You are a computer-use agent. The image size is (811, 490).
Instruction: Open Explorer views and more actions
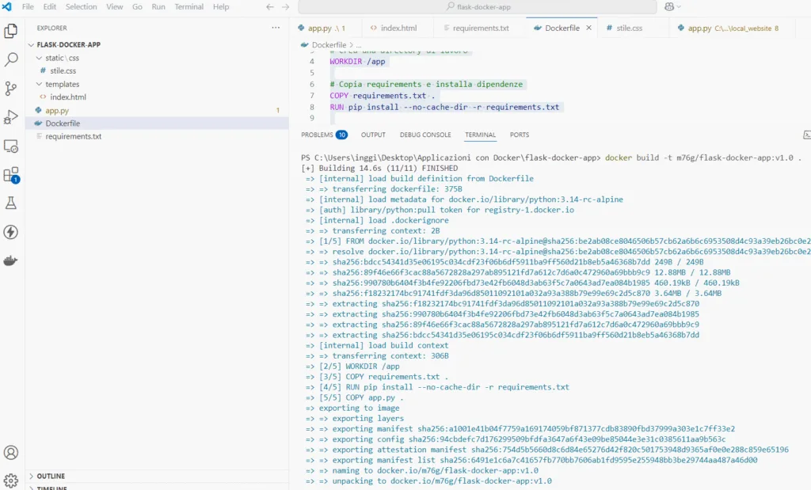pyautogui.click(x=276, y=28)
